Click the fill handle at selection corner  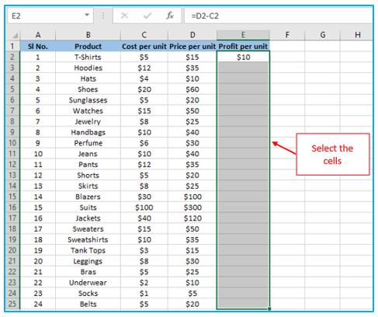269,308
